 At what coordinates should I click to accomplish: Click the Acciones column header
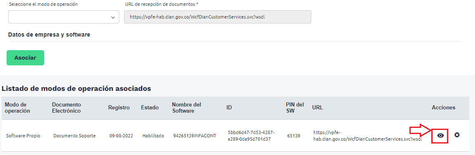click(444, 108)
